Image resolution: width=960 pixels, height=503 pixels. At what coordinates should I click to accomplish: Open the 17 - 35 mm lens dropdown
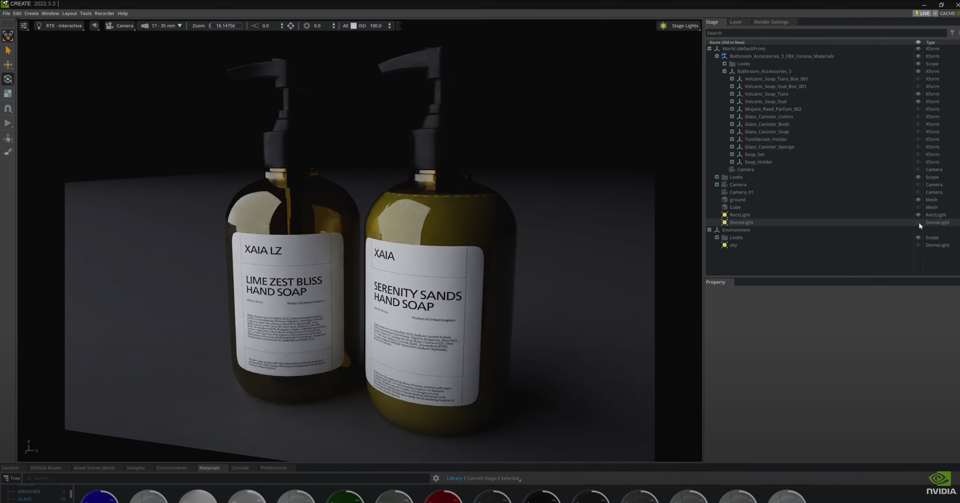point(162,26)
